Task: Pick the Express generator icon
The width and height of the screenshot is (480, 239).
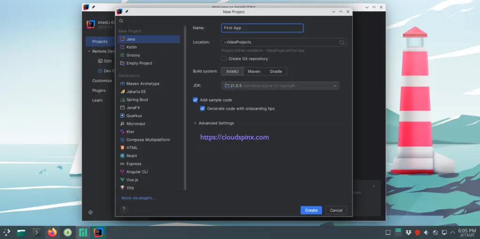Action: point(122,164)
